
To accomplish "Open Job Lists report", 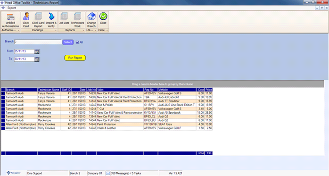I will coord(64,18).
